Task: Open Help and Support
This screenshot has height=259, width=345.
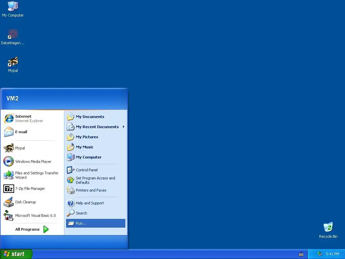Action: [x=95, y=203]
